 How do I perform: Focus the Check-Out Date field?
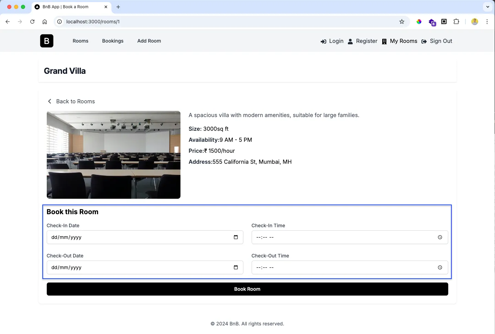click(x=145, y=267)
